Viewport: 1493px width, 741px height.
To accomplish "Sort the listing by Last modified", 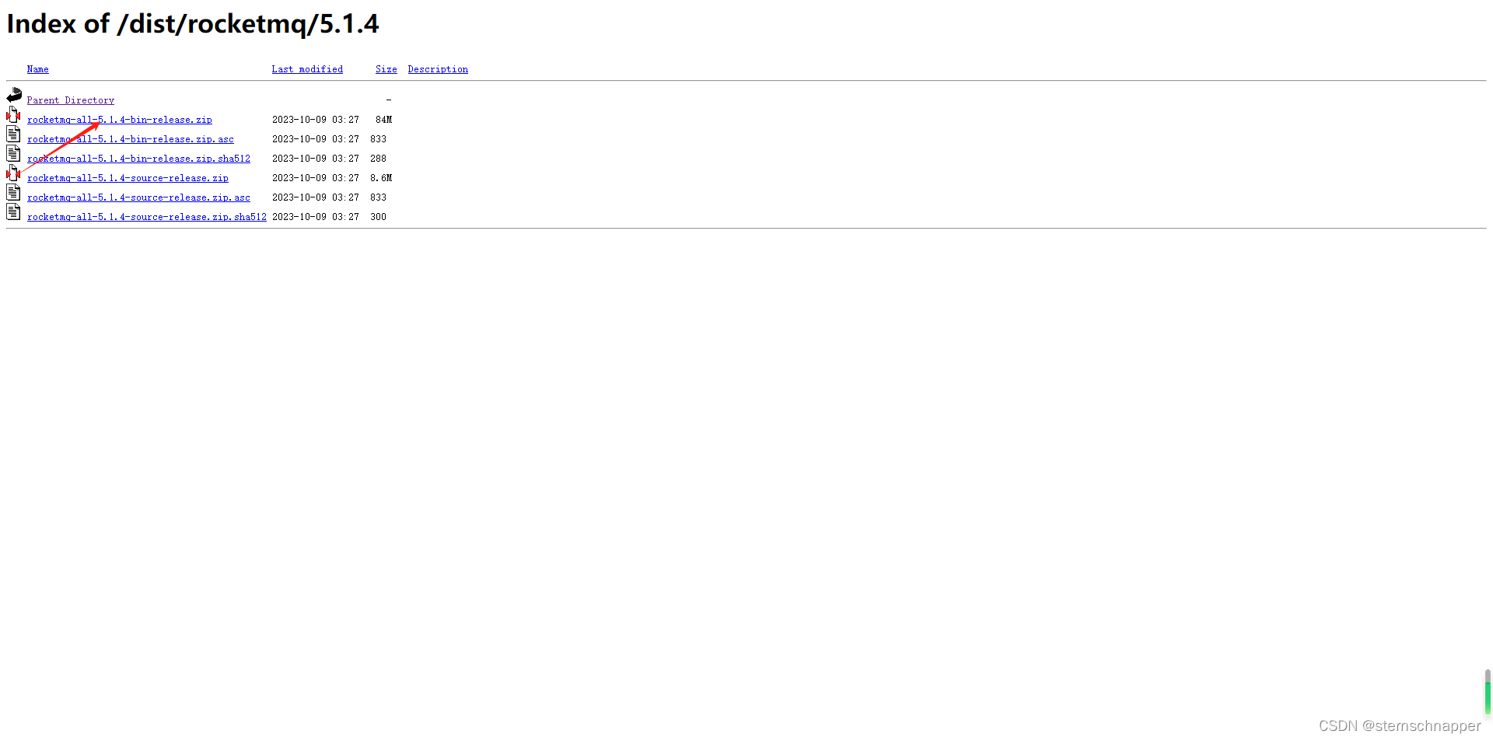I will [x=307, y=69].
